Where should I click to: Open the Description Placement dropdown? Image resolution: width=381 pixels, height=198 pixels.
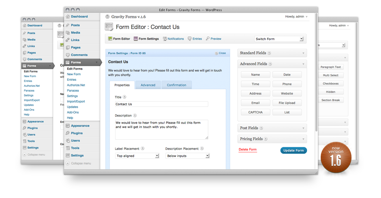187,156
